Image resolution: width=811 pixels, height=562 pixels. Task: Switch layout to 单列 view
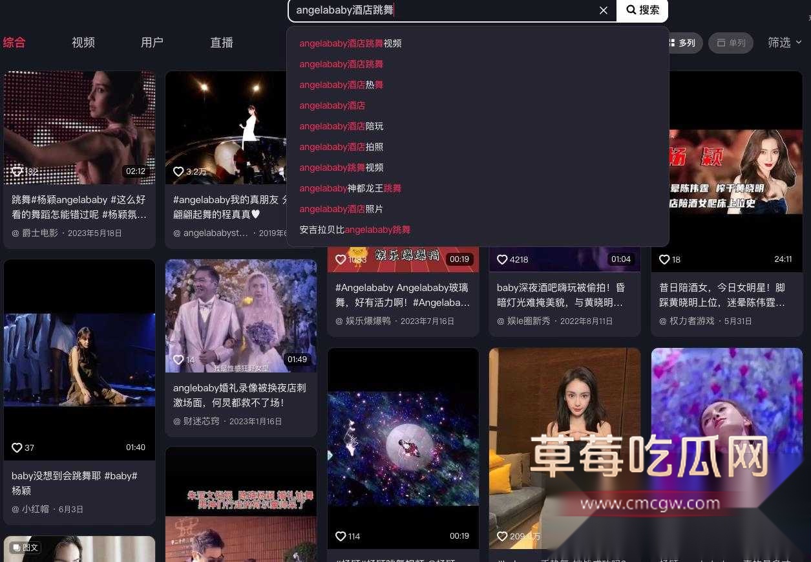point(731,43)
